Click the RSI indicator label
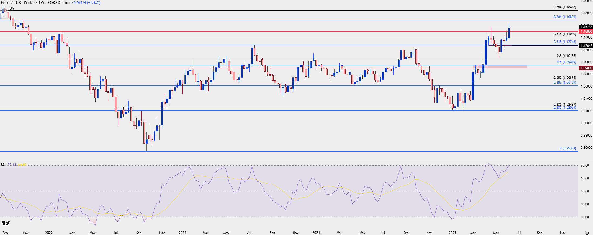 [x=3, y=165]
